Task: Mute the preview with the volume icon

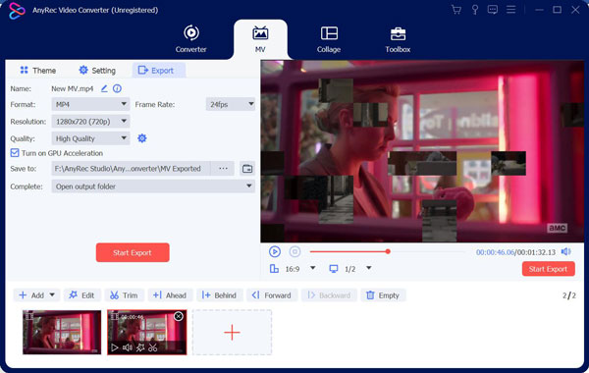Action: pyautogui.click(x=565, y=251)
